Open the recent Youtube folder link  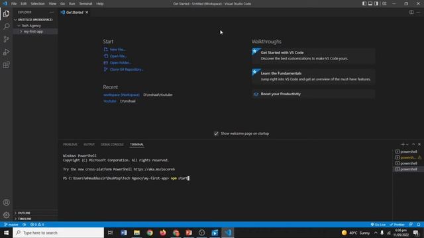pyautogui.click(x=109, y=101)
